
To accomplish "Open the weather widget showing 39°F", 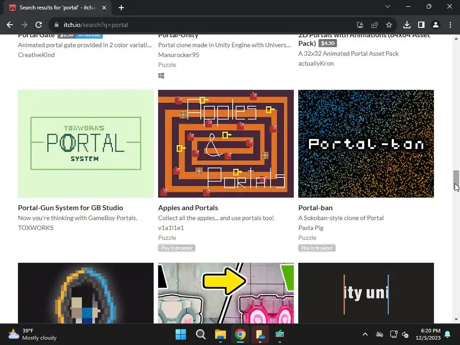I will tap(32, 334).
